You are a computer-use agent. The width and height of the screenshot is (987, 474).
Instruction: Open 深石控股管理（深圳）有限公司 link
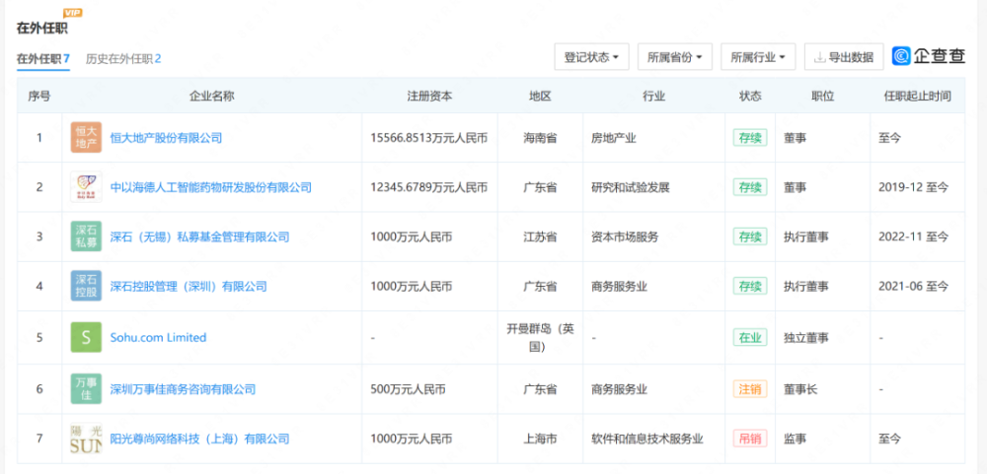tap(189, 287)
